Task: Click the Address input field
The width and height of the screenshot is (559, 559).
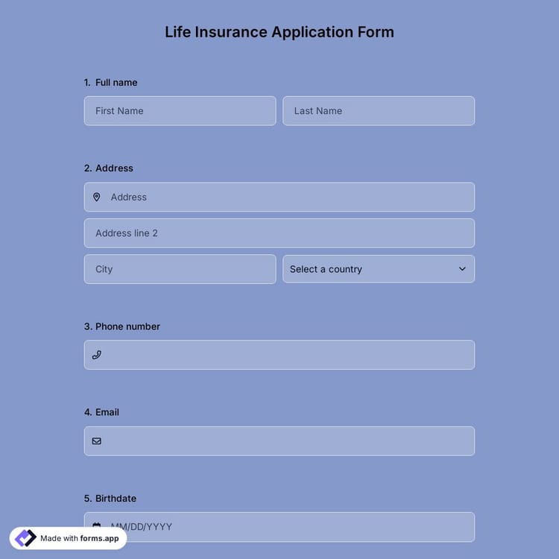Action: 287,198
